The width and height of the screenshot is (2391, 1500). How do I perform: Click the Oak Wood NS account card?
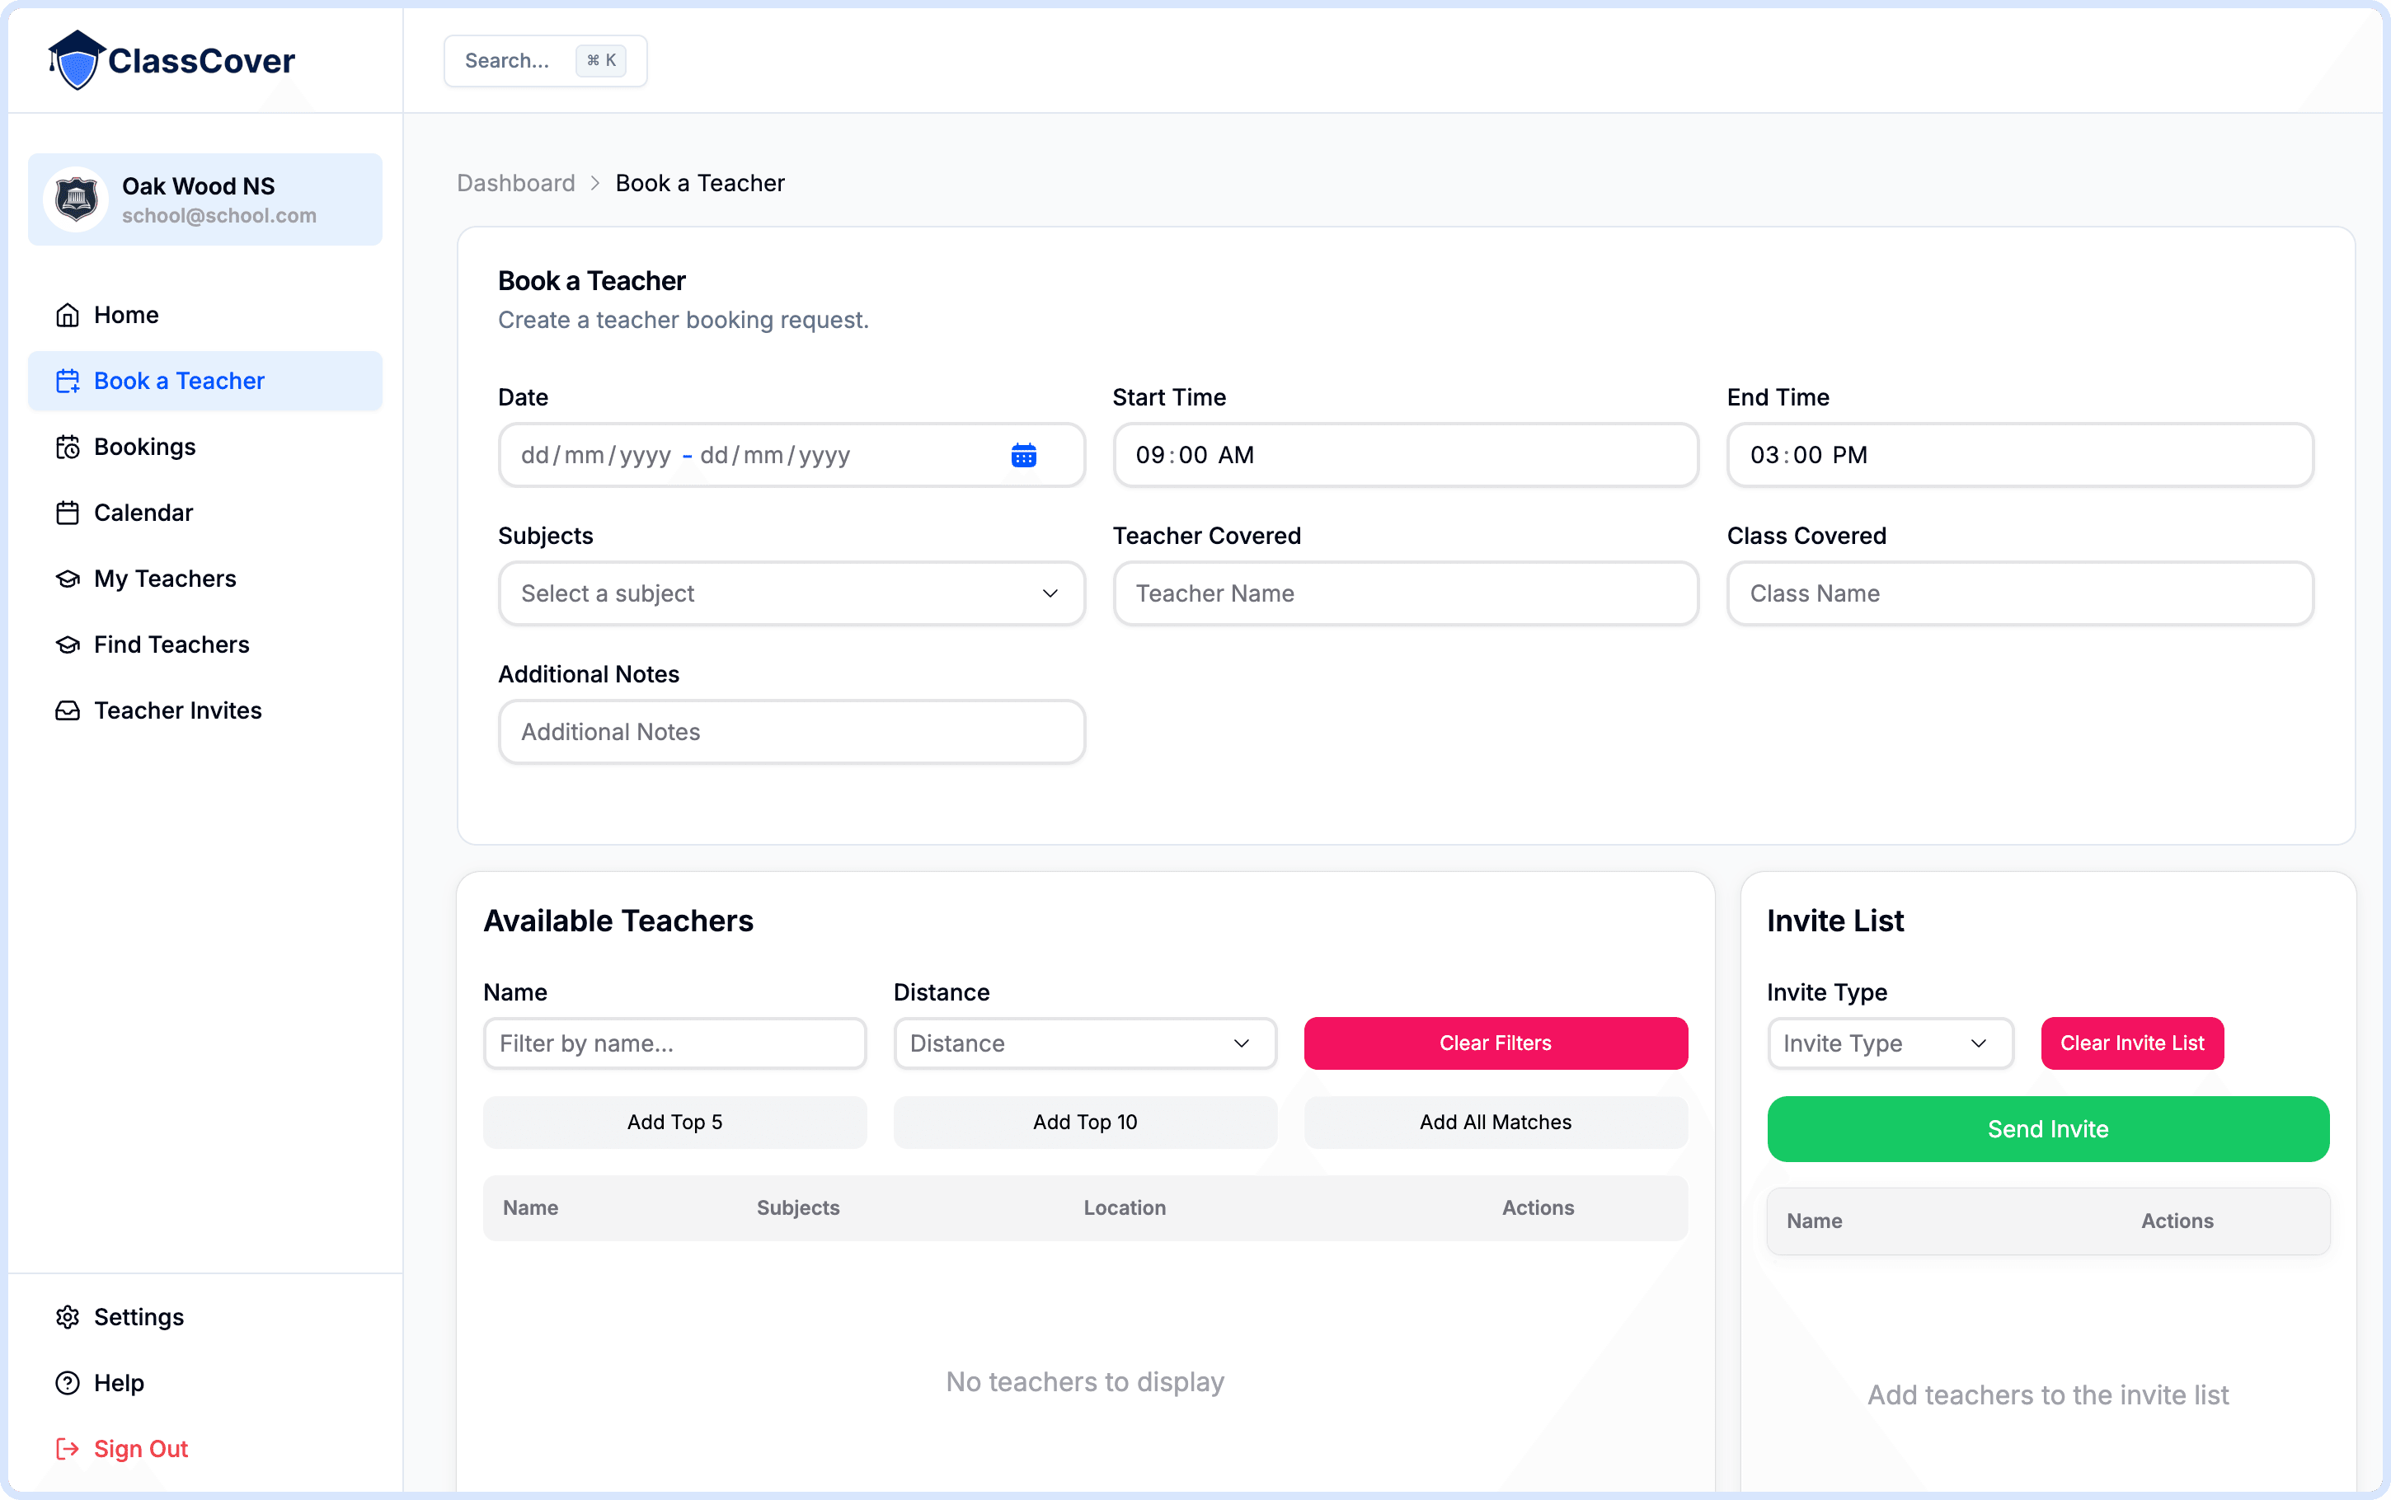point(205,199)
